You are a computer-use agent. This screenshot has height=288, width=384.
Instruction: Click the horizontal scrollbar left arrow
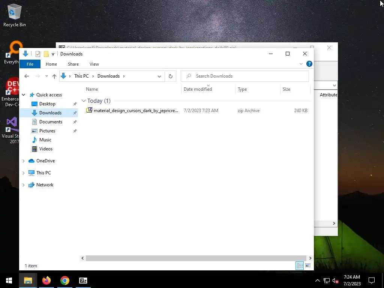pyautogui.click(x=82, y=258)
